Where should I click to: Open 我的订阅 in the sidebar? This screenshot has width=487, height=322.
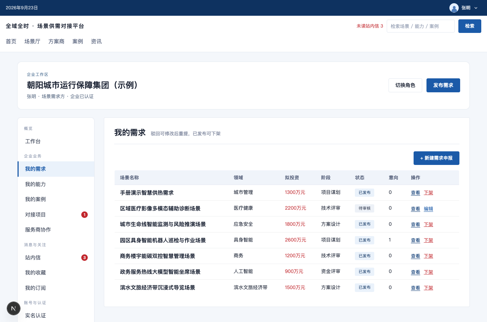point(56,288)
